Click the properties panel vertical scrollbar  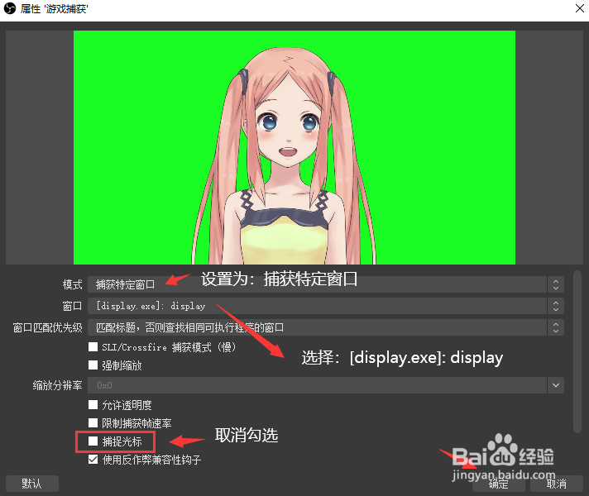(577, 351)
